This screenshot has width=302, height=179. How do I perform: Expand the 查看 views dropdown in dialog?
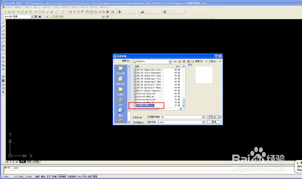[207, 61]
